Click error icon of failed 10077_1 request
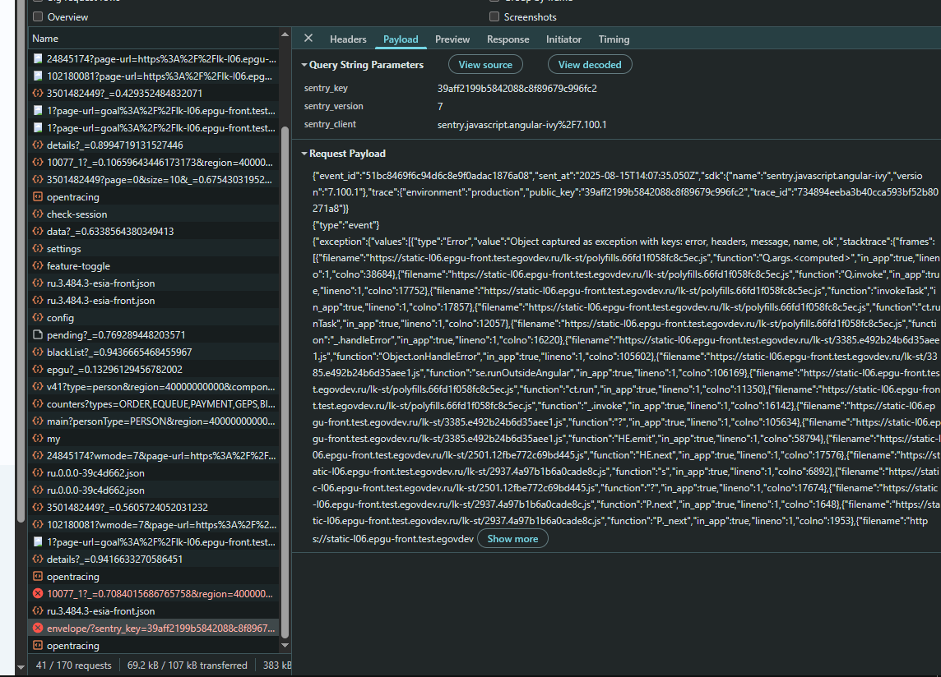This screenshot has height=677, width=941. 38,594
